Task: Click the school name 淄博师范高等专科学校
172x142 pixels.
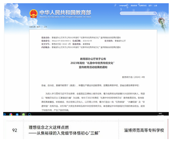Action: (x=144, y=130)
